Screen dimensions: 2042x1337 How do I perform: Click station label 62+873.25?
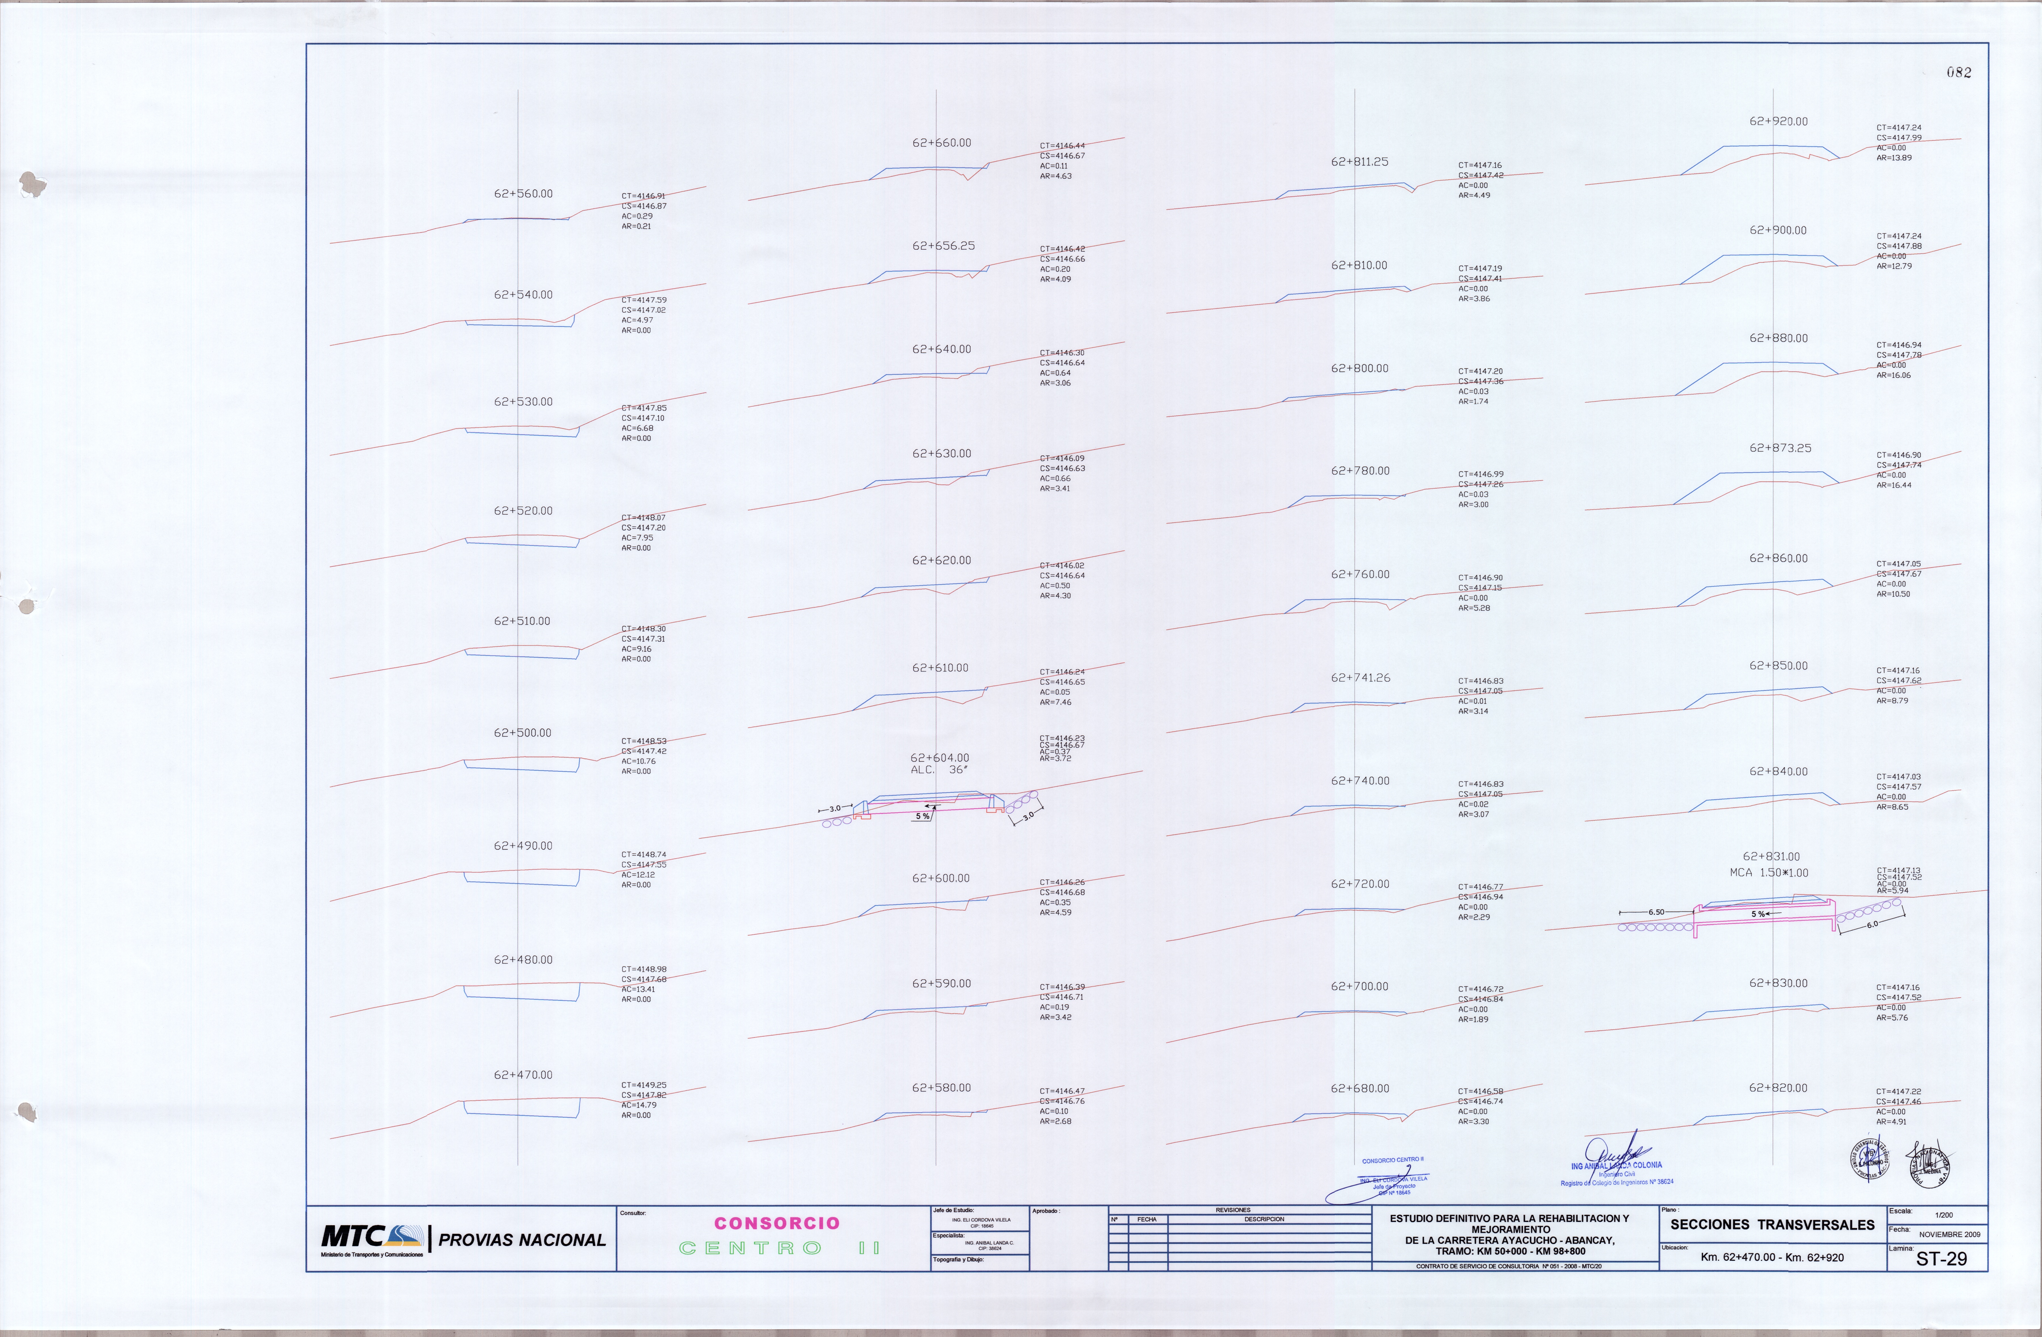click(1780, 449)
